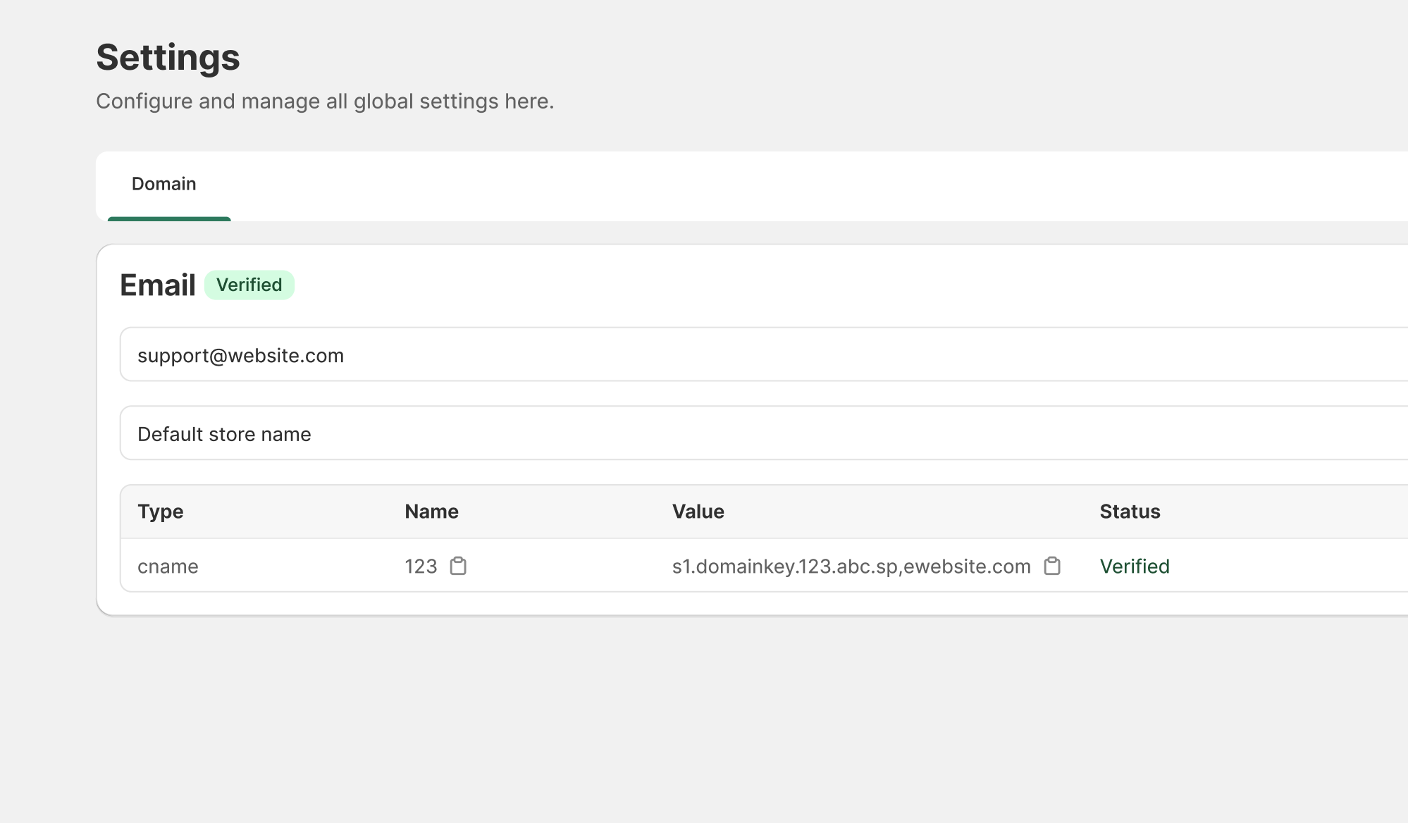Click the Verified status in the cname row
1408x823 pixels.
point(1134,567)
